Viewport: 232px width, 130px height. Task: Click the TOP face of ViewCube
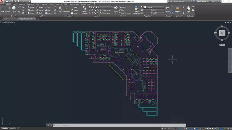pos(222,33)
